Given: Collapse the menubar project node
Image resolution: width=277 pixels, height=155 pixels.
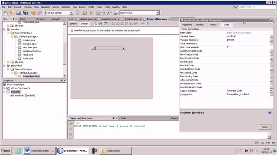Looking at the screenshot, I should (4, 29).
